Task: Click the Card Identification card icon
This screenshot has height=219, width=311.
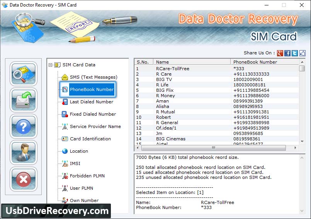Action: [x=65, y=139]
